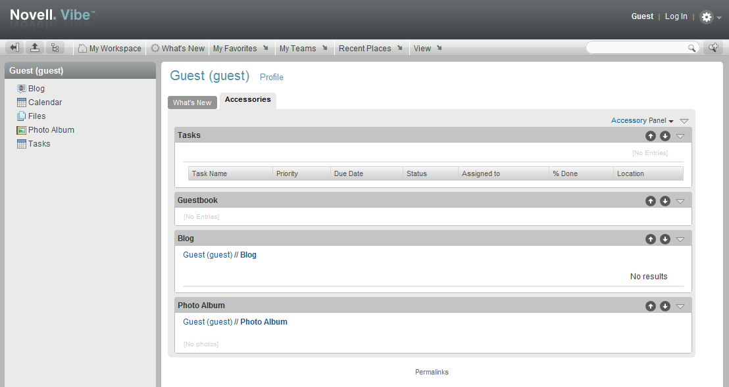Open the Photo Album sidebar entry

(x=50, y=129)
